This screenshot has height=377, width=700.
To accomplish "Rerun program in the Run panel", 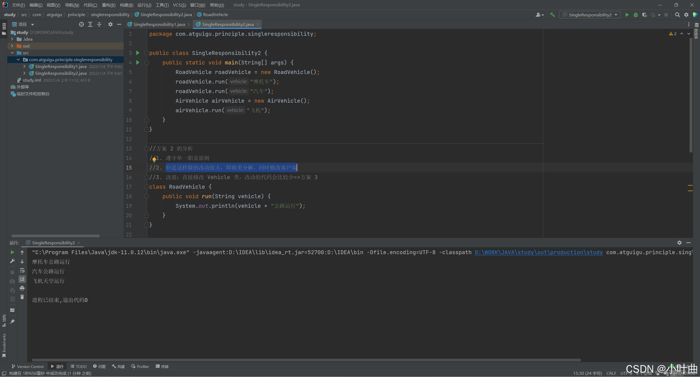I will (x=12, y=252).
